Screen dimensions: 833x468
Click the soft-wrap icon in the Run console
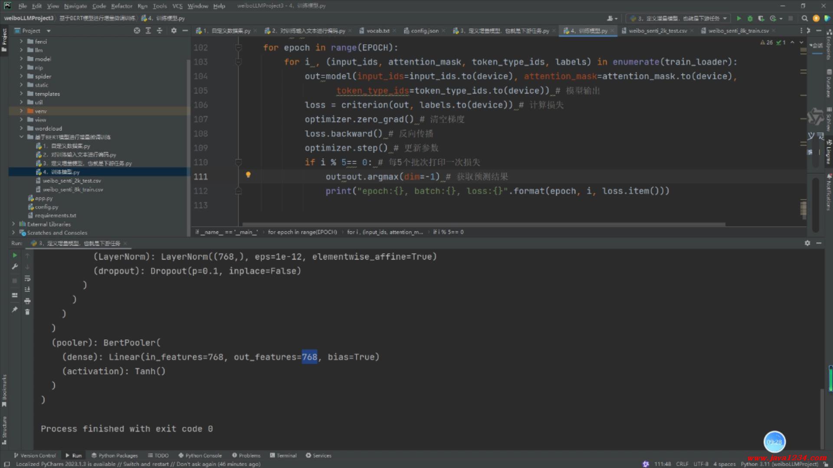[27, 279]
